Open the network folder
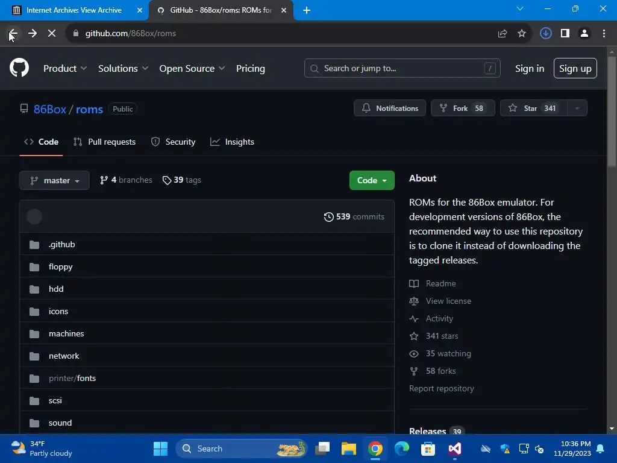The image size is (617, 463). [64, 356]
